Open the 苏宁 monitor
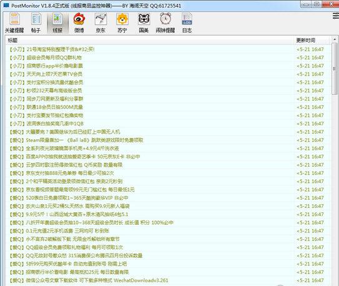 (x=122, y=22)
